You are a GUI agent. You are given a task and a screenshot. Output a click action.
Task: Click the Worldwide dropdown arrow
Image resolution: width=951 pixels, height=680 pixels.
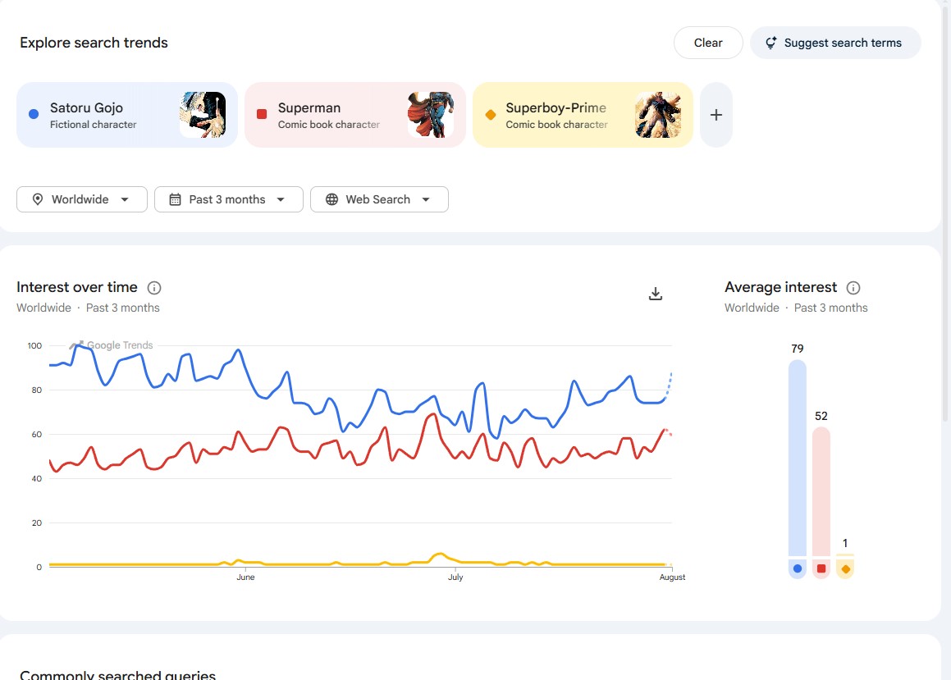(125, 199)
